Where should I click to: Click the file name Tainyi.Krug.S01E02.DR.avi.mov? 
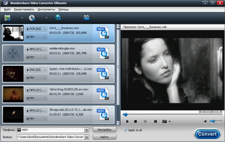pyautogui.click(x=69, y=90)
